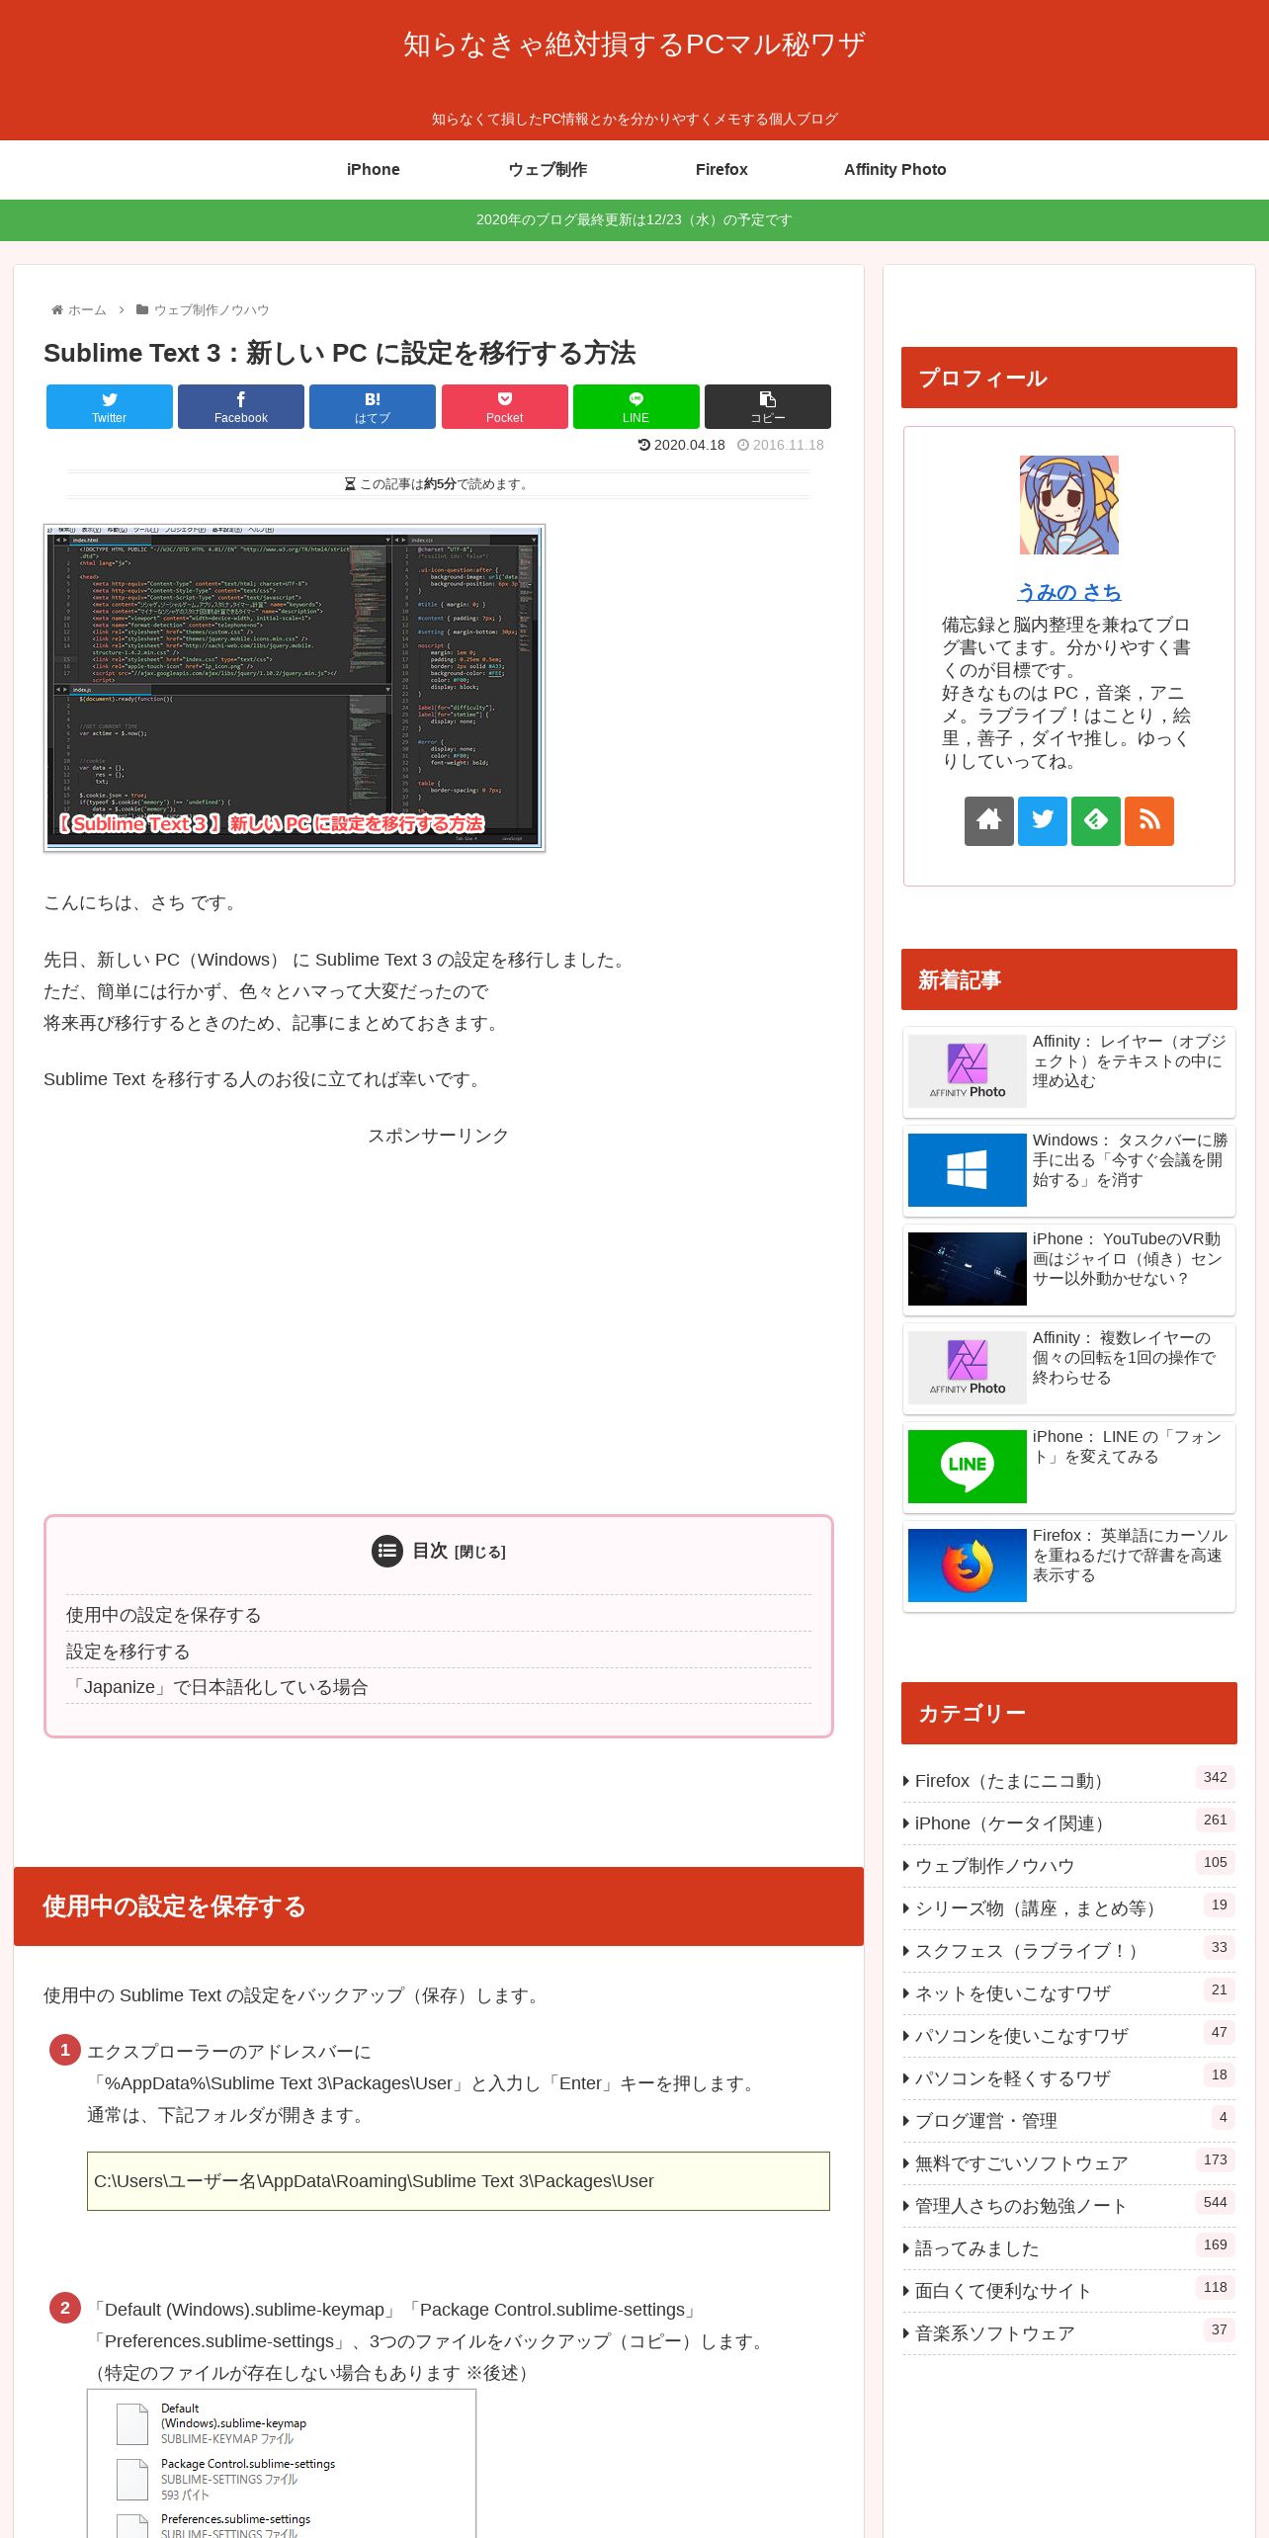Share article via LINE button
1269x2538 pixels.
[636, 406]
